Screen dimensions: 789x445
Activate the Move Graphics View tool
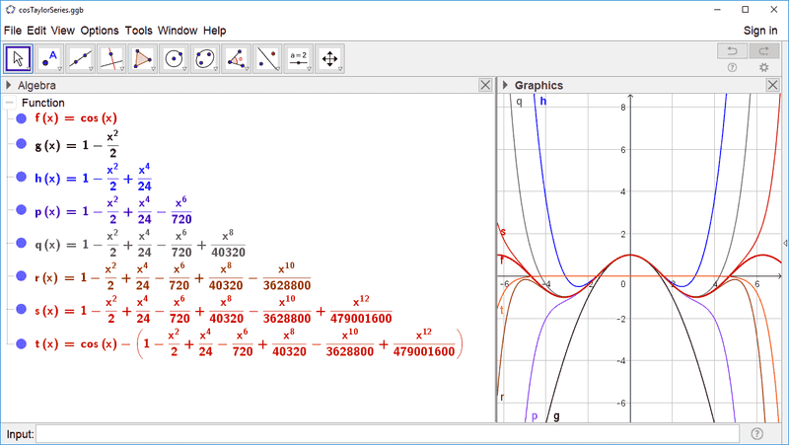[330, 58]
